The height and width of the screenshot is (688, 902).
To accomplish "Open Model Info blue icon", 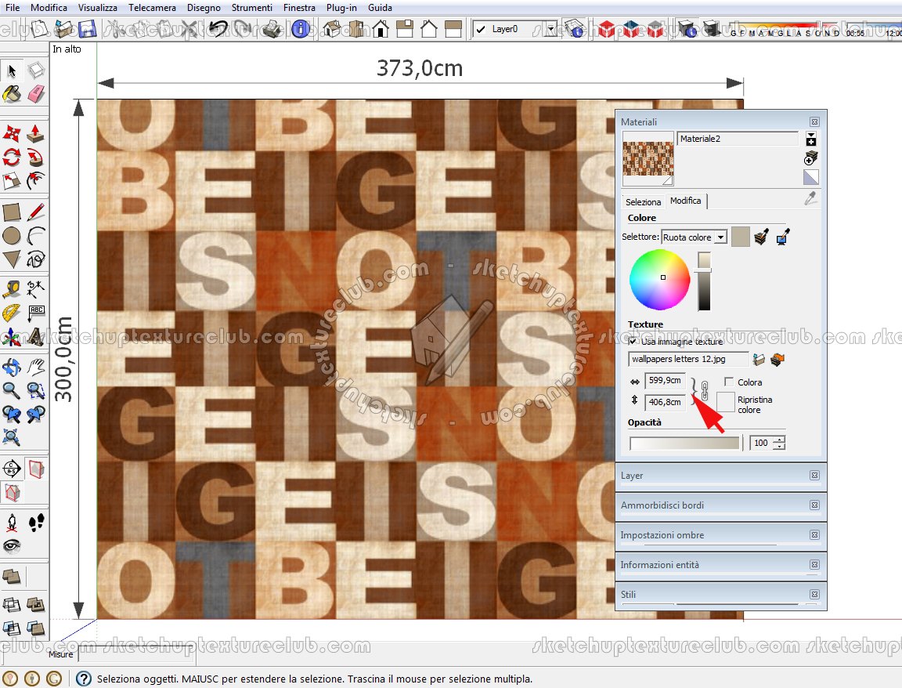I will (300, 30).
